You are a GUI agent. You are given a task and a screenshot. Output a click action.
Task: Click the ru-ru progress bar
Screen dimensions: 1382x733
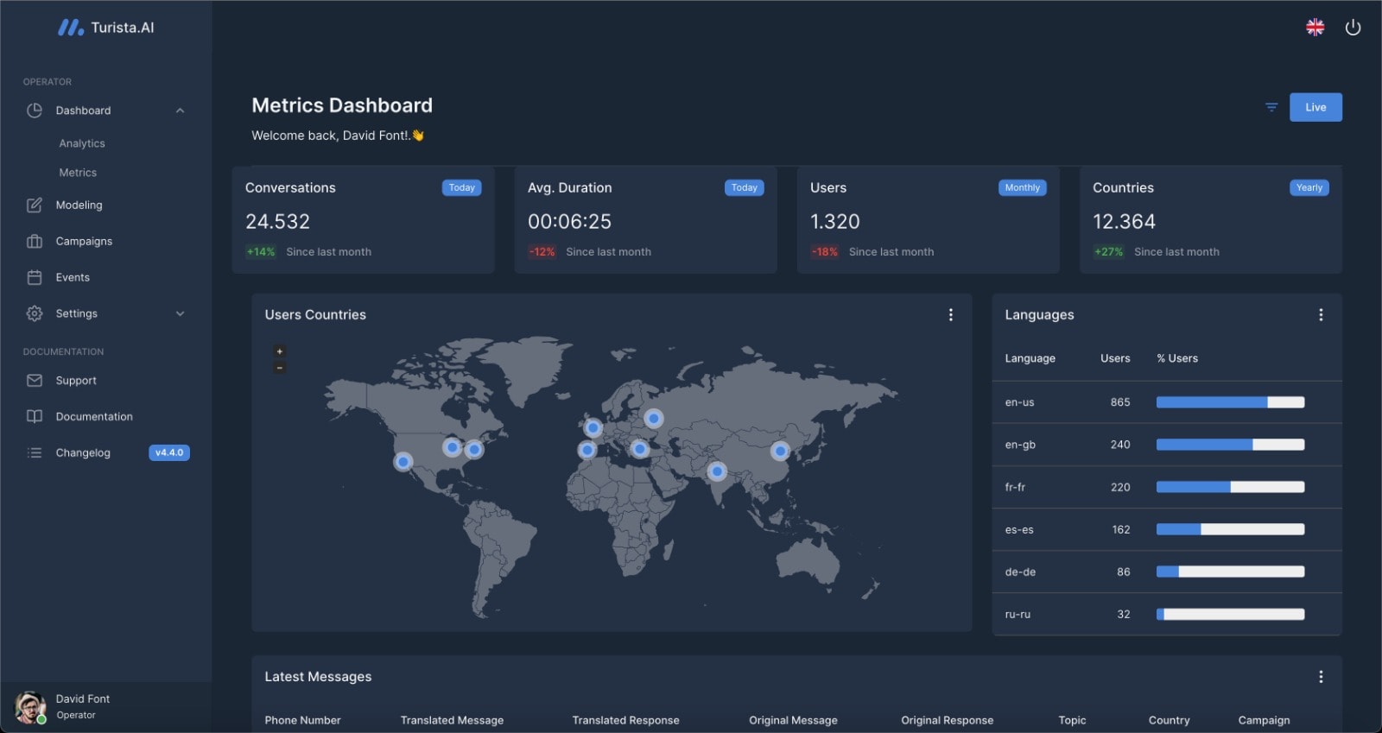[1230, 615]
